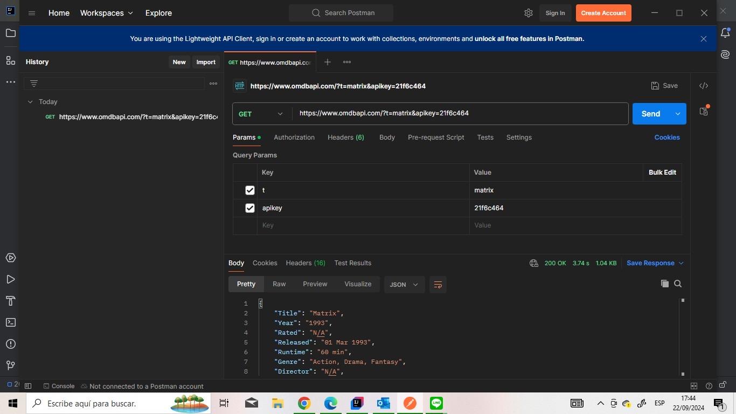Switch to the Headers (6) request tab
Screen dimensions: 736x414
point(346,137)
